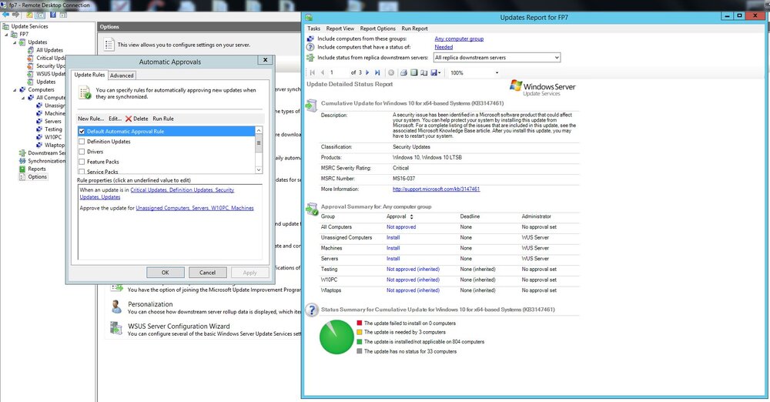Select the Update Services root node
This screenshot has width=770, height=402.
click(29, 26)
